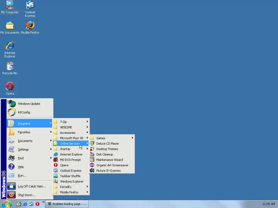Click the 11:05 AM taskbar clock
The image size is (278, 208).
point(268,204)
